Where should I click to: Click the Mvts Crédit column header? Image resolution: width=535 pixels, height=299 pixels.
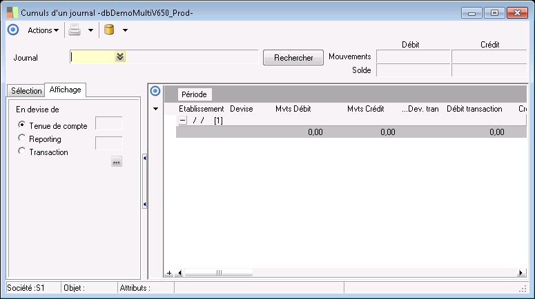coord(366,109)
